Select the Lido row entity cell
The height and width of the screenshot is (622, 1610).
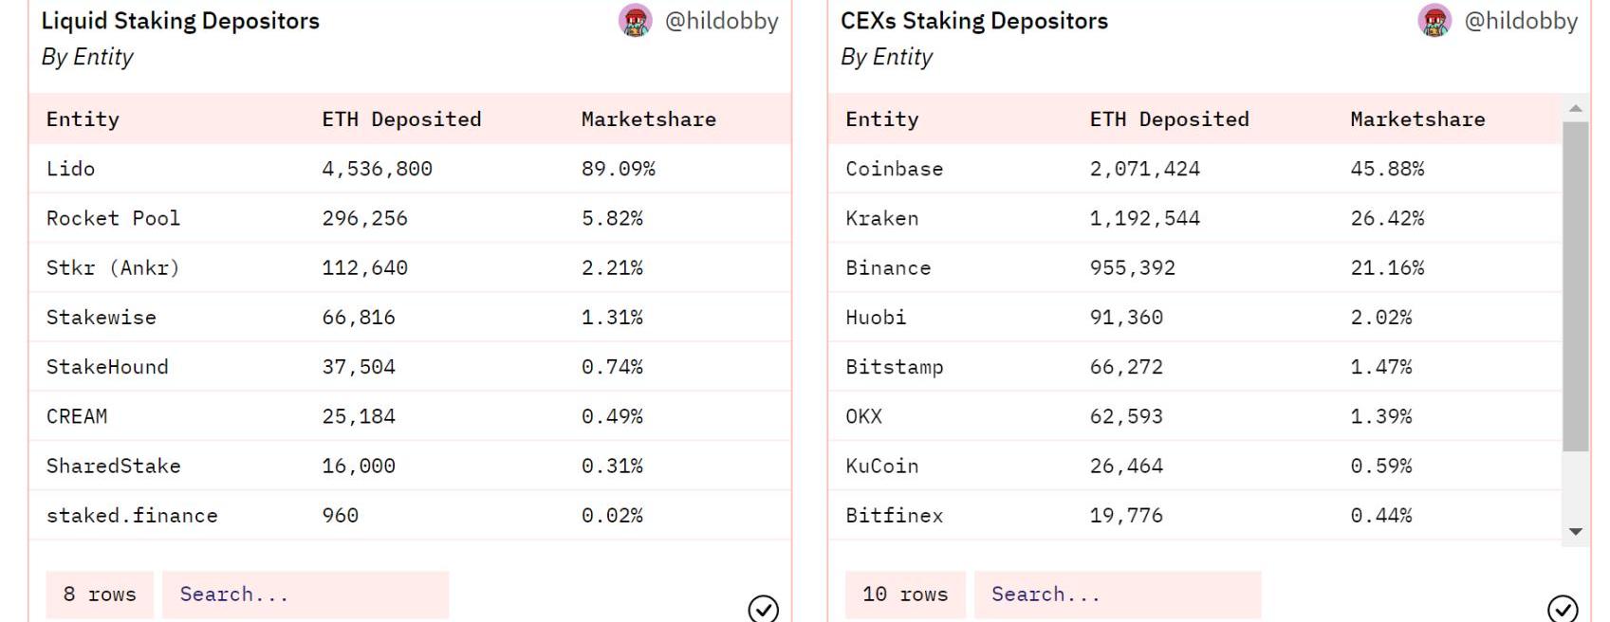pos(71,169)
